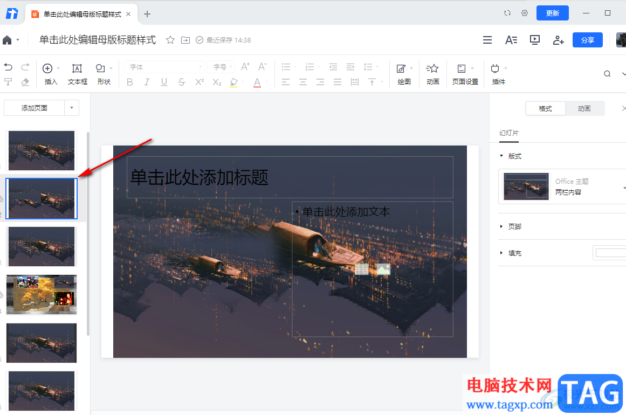Toggle bold formatting
The height and width of the screenshot is (415, 626).
[x=130, y=82]
